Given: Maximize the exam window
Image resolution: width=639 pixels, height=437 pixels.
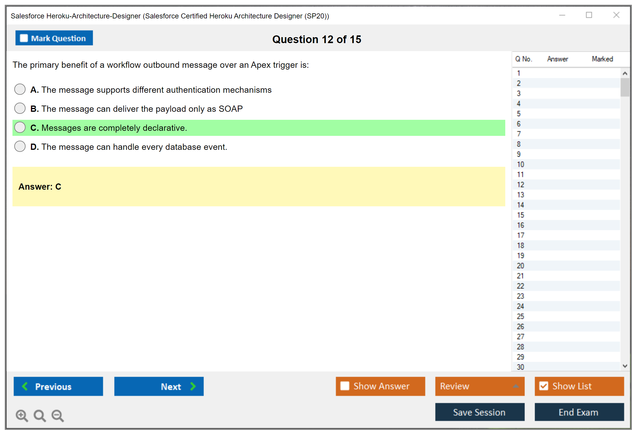Looking at the screenshot, I should [x=589, y=15].
